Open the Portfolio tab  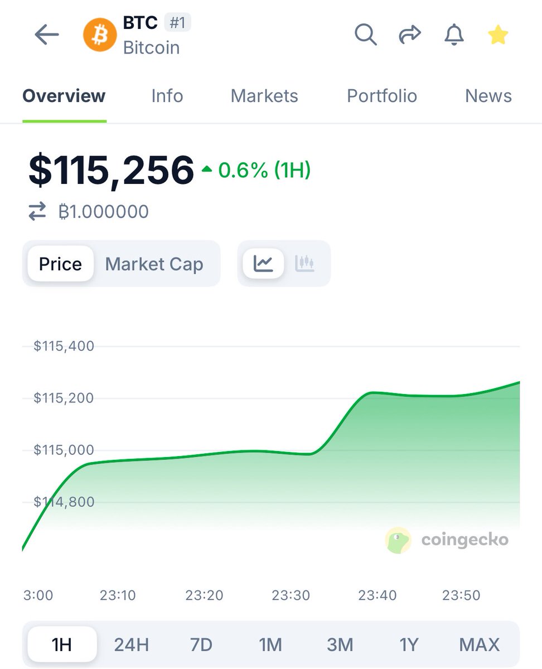(382, 96)
